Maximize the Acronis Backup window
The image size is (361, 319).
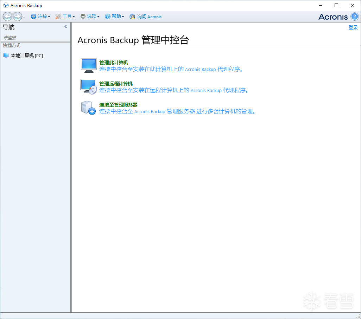pos(336,5)
